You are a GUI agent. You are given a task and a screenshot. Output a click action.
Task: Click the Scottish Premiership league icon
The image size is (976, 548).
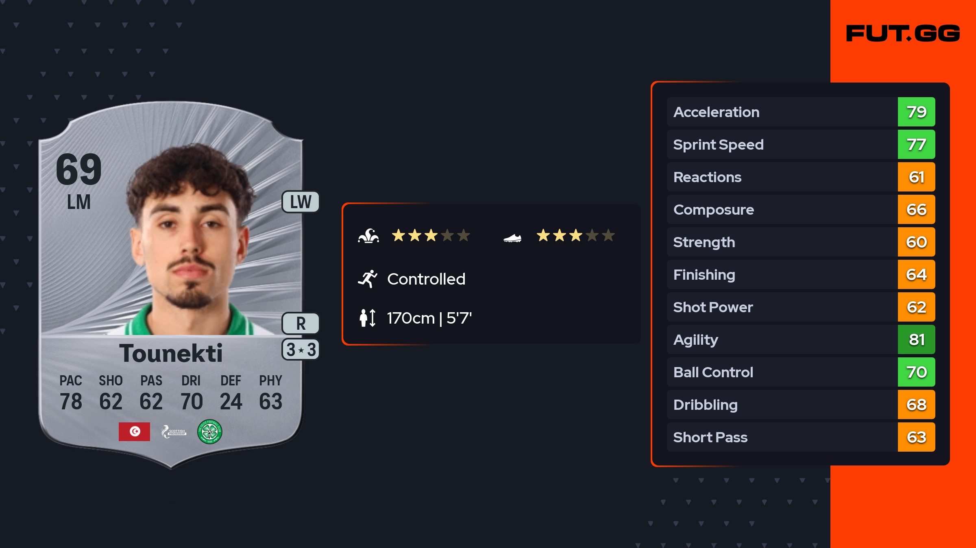pyautogui.click(x=174, y=431)
